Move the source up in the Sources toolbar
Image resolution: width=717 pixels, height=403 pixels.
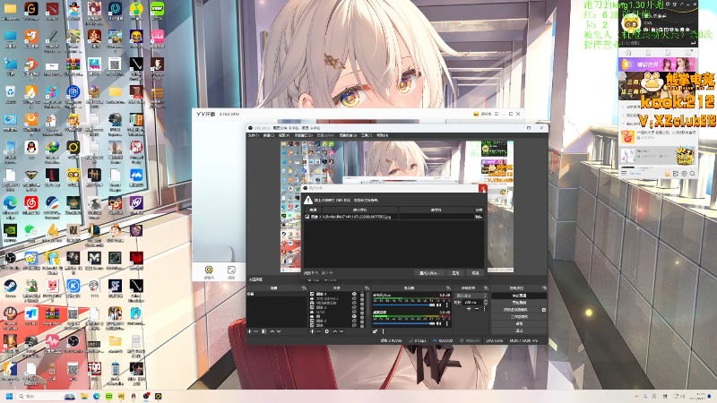coord(334,331)
